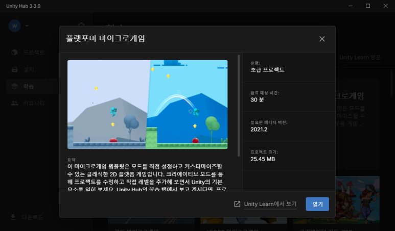
Task: Open the settings gear icon
Action: (x=81, y=25)
